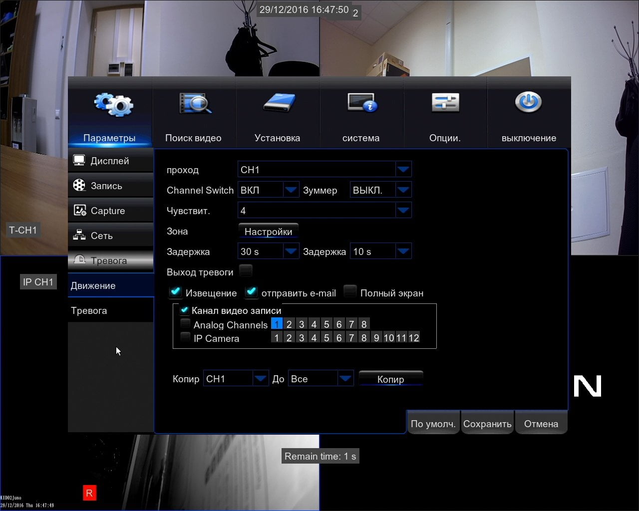Open the Чувствит. sensitivity dropdown
The width and height of the screenshot is (639, 511).
click(324, 211)
